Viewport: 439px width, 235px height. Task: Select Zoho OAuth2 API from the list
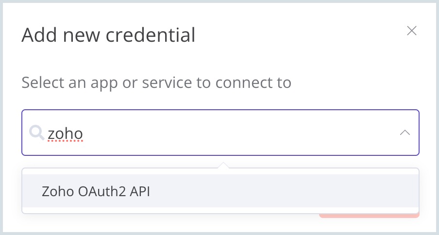point(96,191)
